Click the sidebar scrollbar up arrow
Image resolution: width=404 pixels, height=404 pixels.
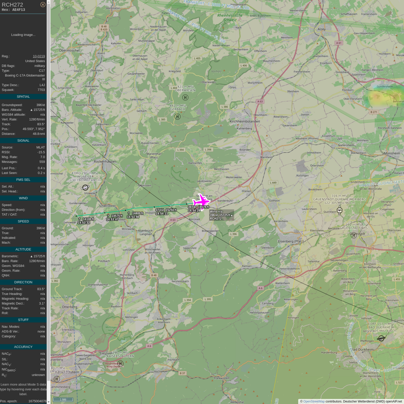pyautogui.click(x=49, y=2)
